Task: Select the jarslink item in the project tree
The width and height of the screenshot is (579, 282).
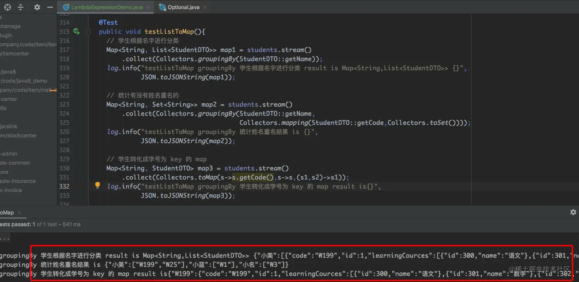Action: pos(9,126)
